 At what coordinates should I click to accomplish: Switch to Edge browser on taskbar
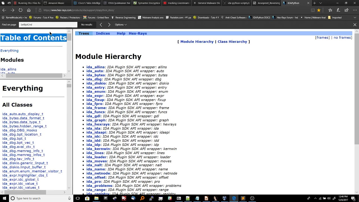tap(234, 198)
